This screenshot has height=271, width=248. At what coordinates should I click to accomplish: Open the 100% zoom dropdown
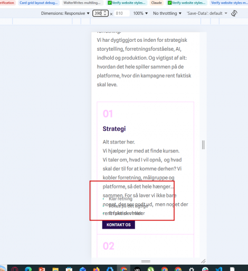point(140,13)
